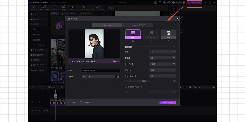Screen dimensions: 245x122
Task: Open the AIアバター toolbar section
Action: [x=44, y=8]
